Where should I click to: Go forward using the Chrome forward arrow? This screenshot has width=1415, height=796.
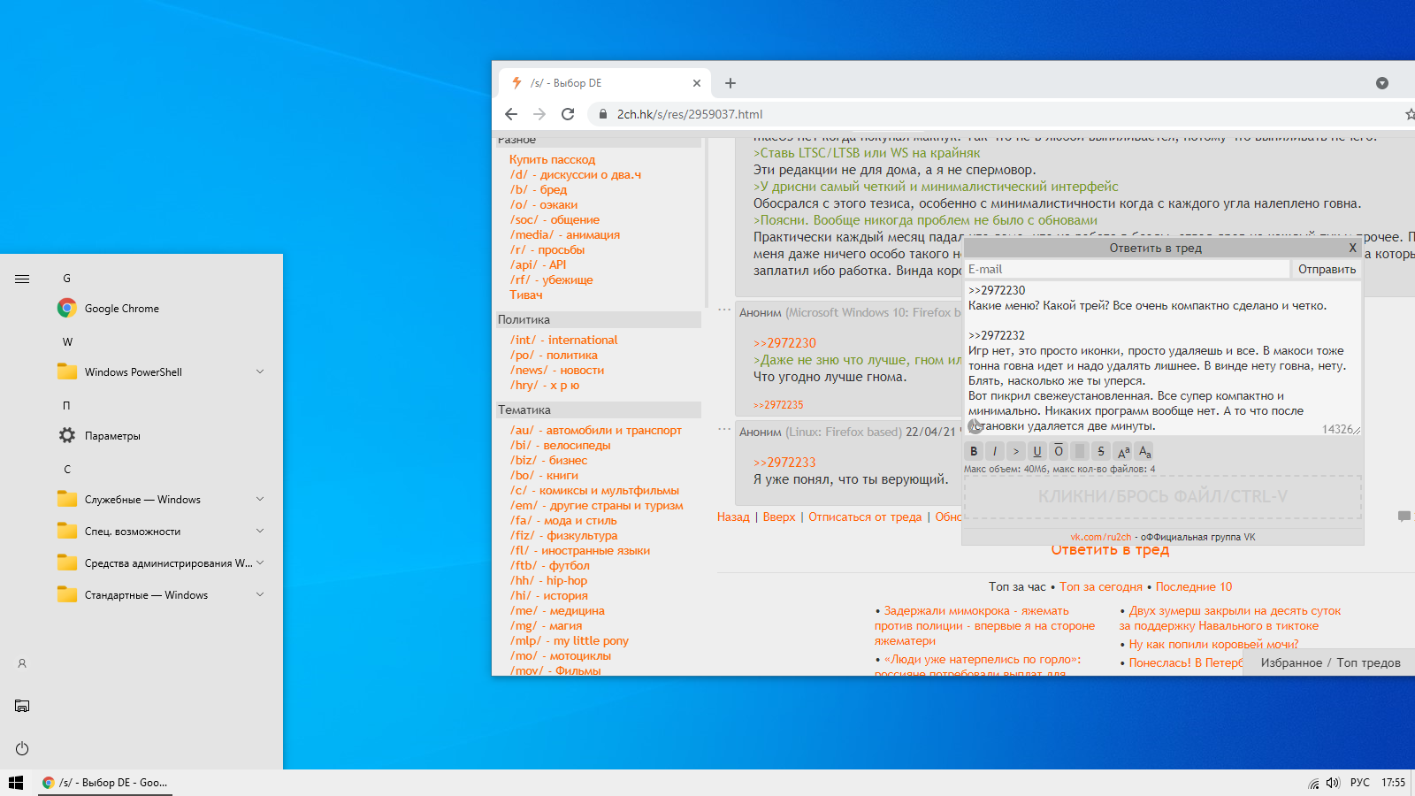pos(539,114)
